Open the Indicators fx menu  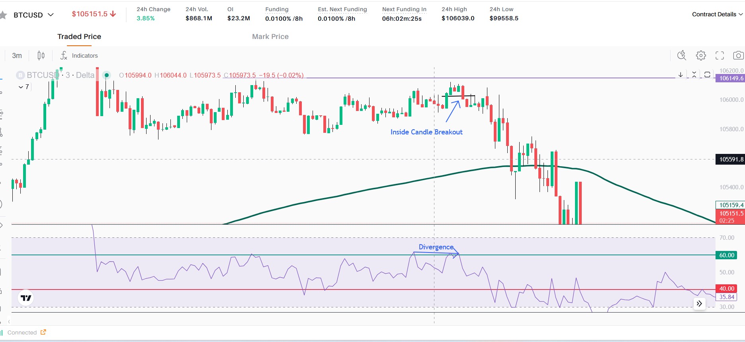pyautogui.click(x=79, y=56)
